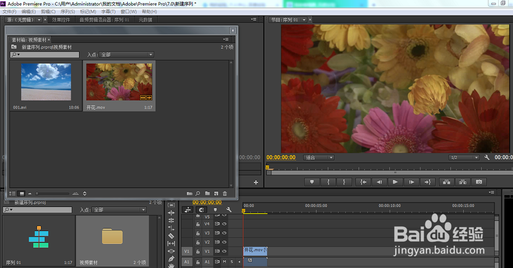
Task: Click the New Item icon in the bin
Action: pos(216,194)
